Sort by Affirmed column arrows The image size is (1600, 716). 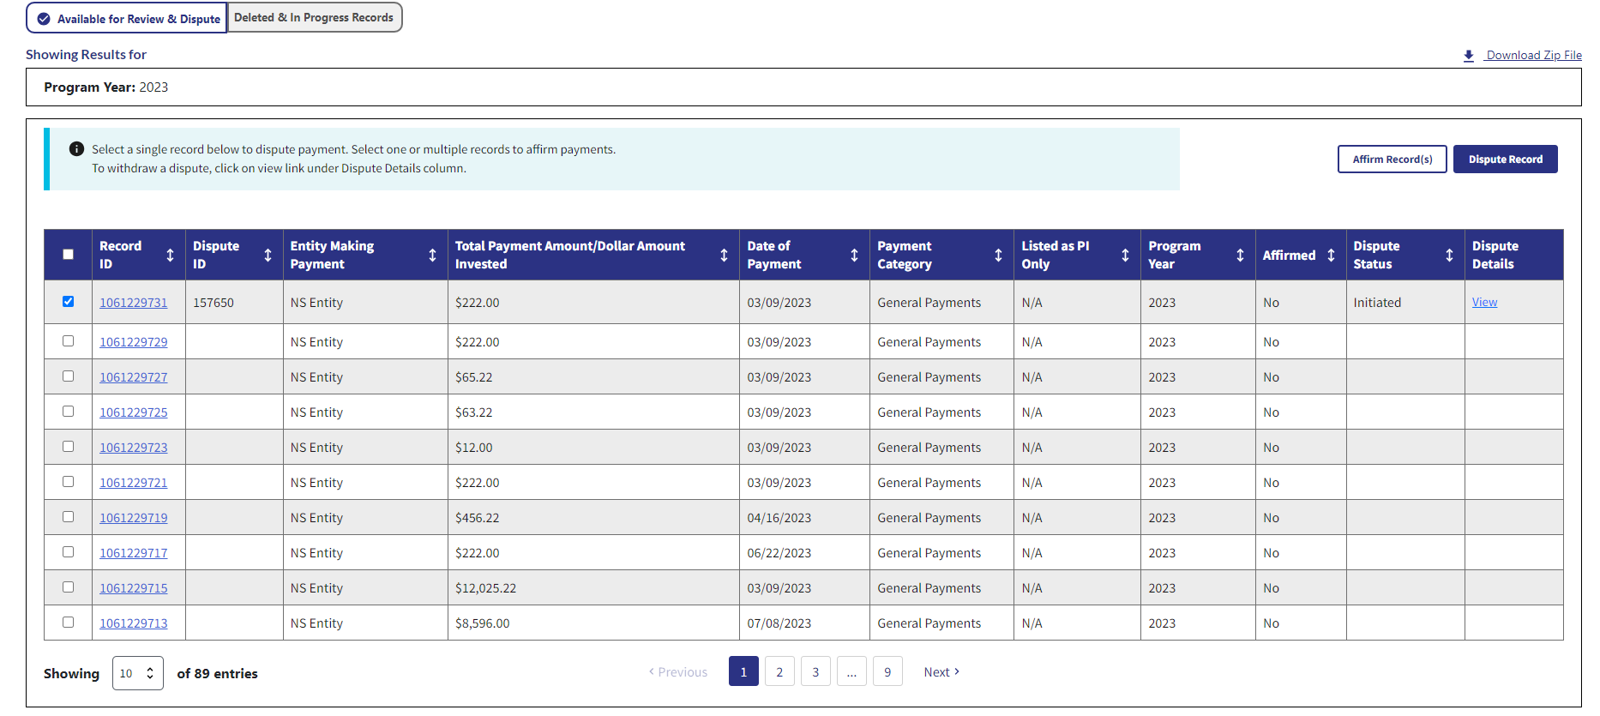[1331, 256]
